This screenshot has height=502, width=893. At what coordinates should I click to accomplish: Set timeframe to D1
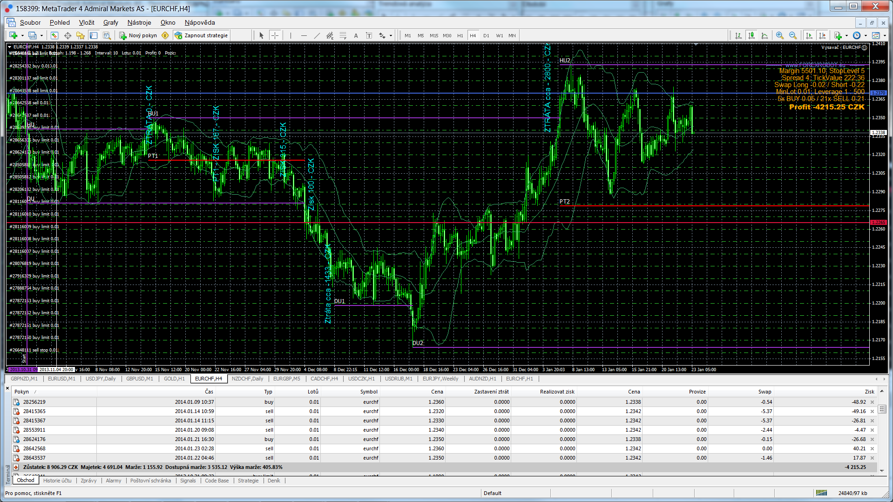click(x=486, y=35)
